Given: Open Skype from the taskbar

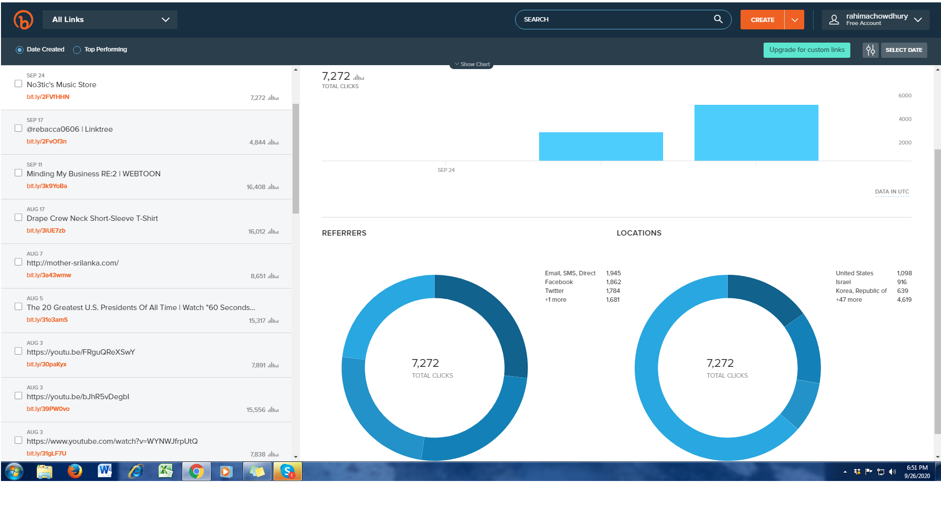Looking at the screenshot, I should point(287,471).
